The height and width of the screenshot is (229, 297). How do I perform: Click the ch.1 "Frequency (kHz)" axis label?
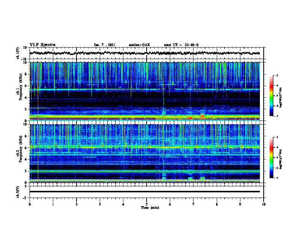click(21, 87)
